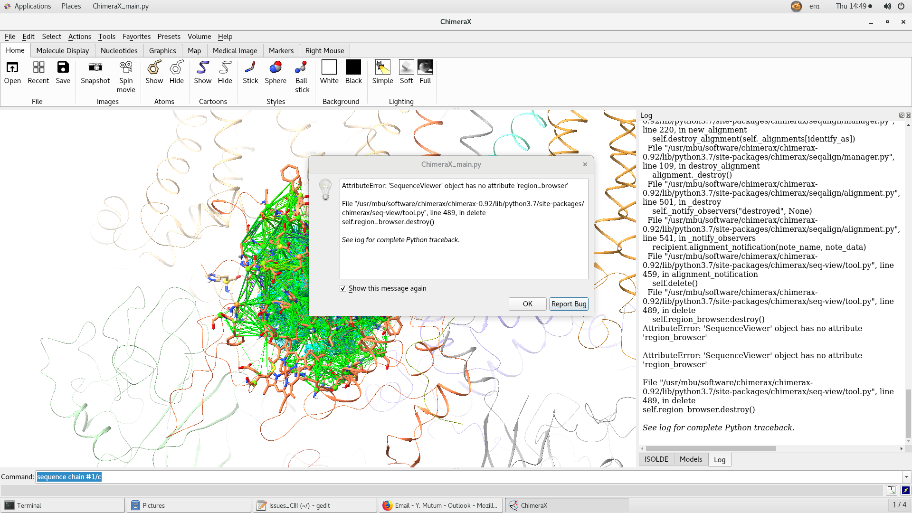Click the Save file icon

click(x=63, y=67)
